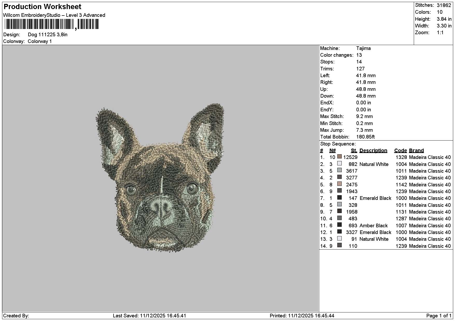The height and width of the screenshot is (321, 455).
Task: Click the color swatch in stop 1 row
Action: click(339, 157)
